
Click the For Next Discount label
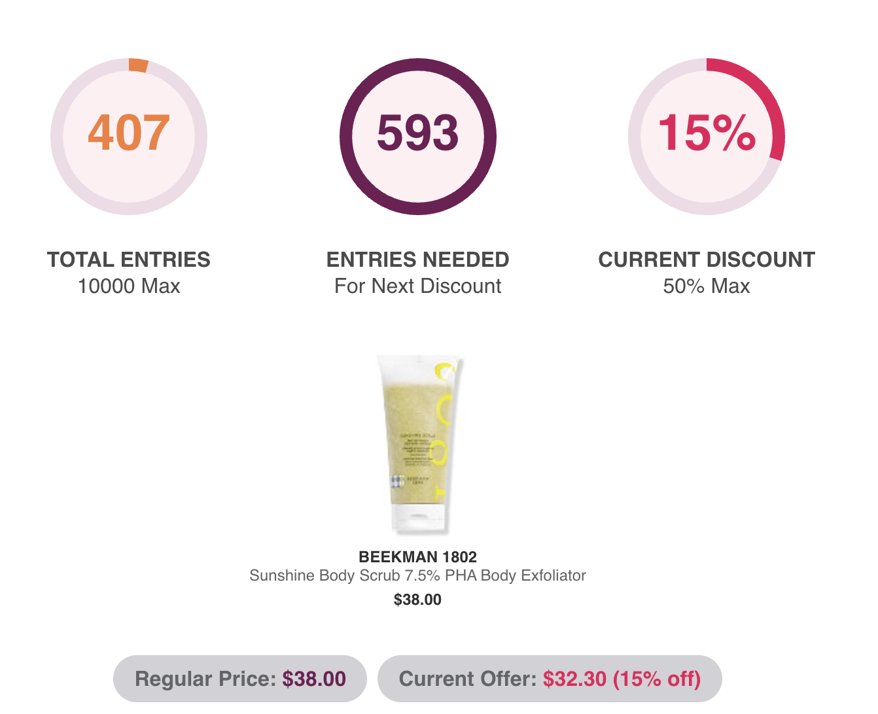click(418, 286)
